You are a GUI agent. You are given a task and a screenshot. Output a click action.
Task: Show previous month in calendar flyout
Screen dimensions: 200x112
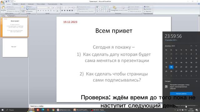coord(191,46)
